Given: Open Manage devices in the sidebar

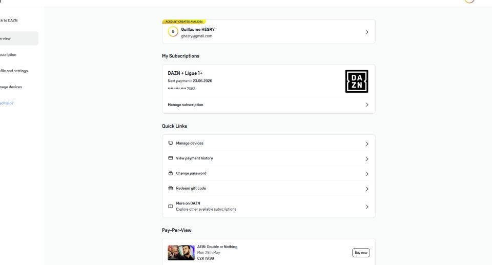Looking at the screenshot, I should (x=11, y=87).
